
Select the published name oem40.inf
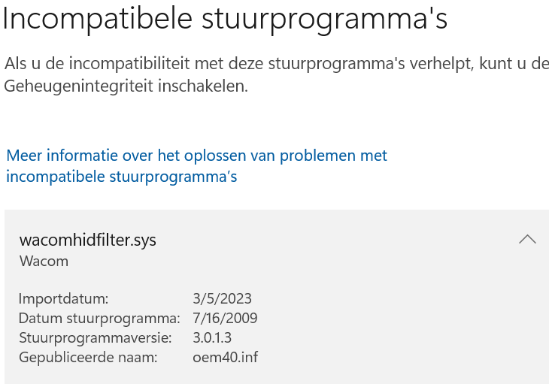click(225, 357)
